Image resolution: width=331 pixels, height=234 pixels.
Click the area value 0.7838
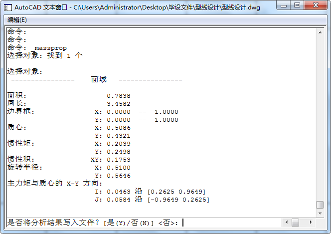[119, 96]
